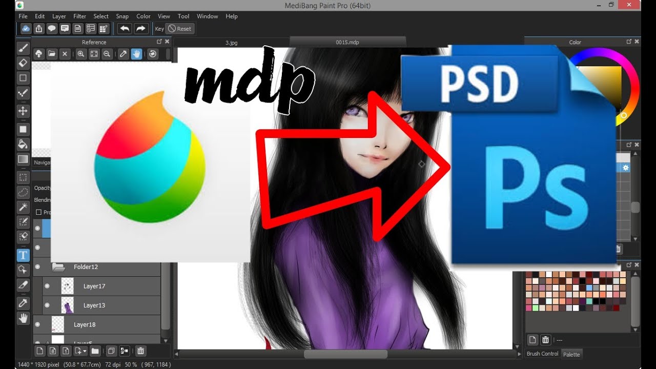Toggle visibility of Layer18

[37, 324]
